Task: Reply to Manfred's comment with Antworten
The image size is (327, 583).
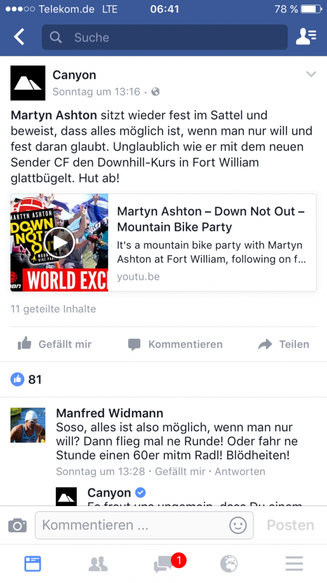Action: (240, 472)
